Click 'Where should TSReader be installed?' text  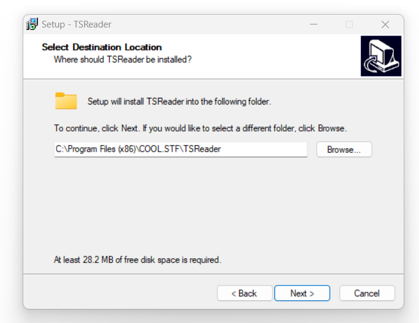click(123, 59)
